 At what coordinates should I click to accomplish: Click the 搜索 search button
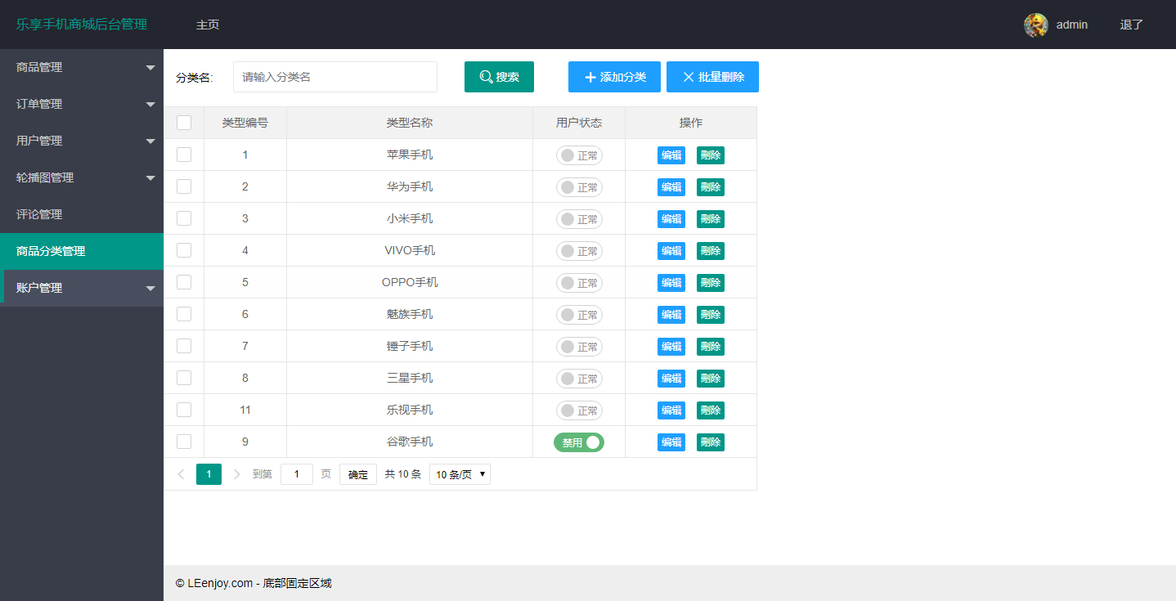[499, 77]
